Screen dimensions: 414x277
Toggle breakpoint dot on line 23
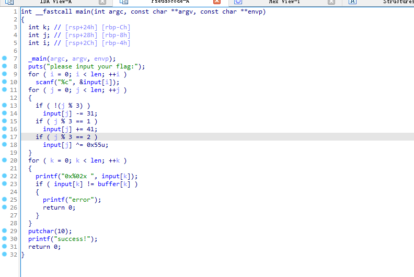(x=4, y=184)
